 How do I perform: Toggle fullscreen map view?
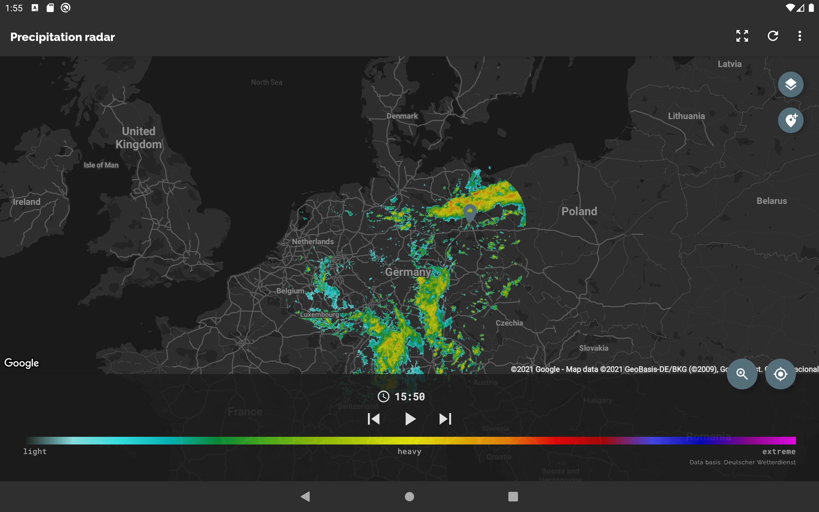coord(742,36)
